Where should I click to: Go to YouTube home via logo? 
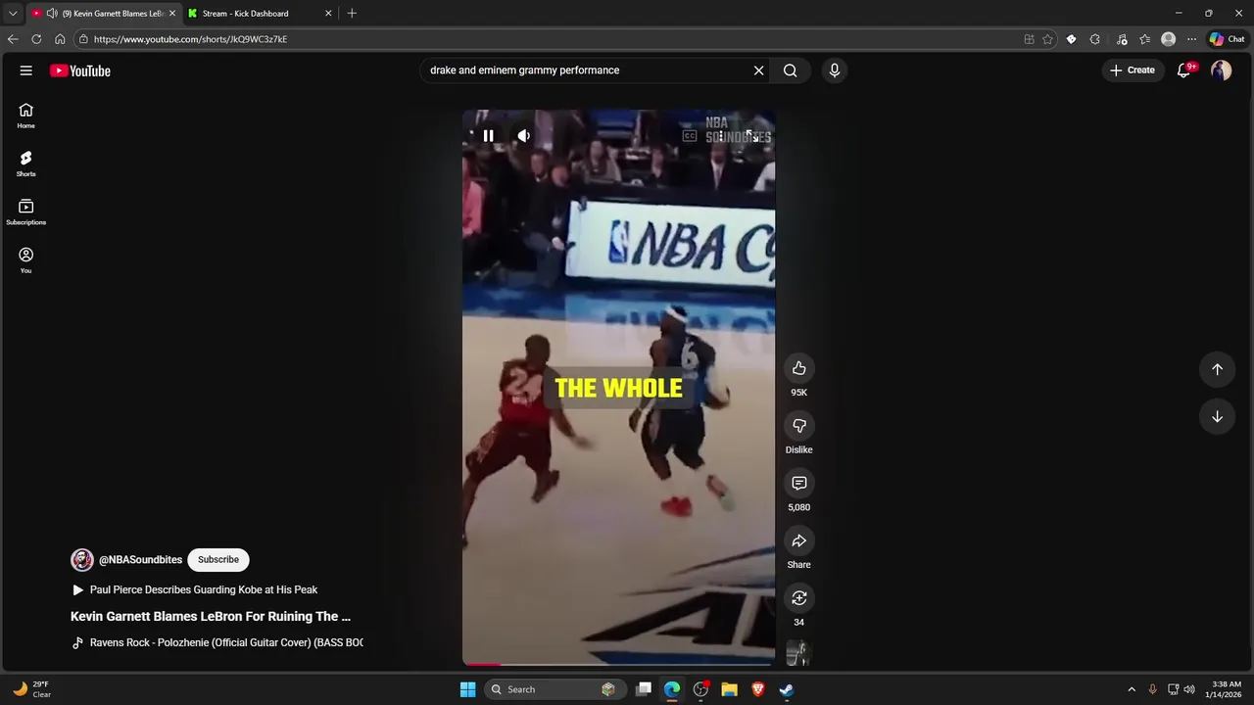[80, 70]
